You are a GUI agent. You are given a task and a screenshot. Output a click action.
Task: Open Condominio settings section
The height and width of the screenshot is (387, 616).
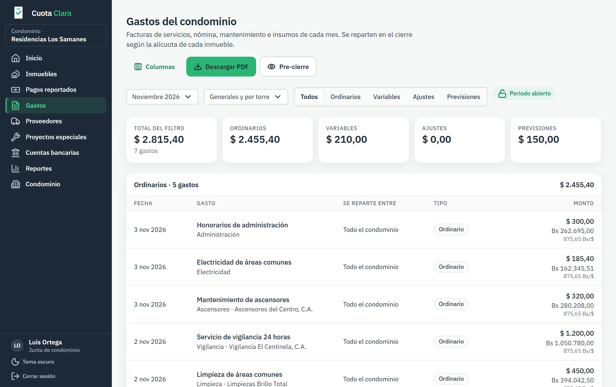56,184
